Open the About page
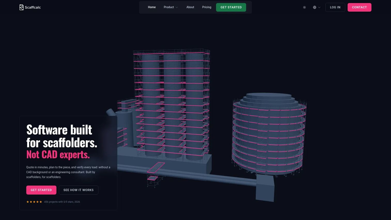391x220 pixels. (x=190, y=7)
